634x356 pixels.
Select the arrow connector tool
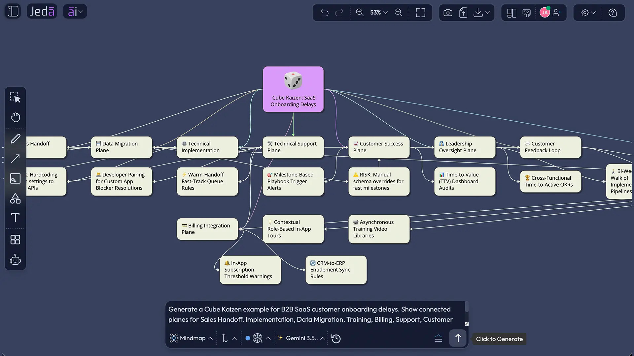[15, 159]
